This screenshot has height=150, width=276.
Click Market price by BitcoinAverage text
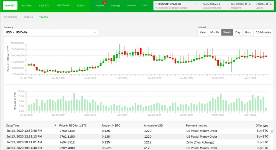(x=171, y=8)
